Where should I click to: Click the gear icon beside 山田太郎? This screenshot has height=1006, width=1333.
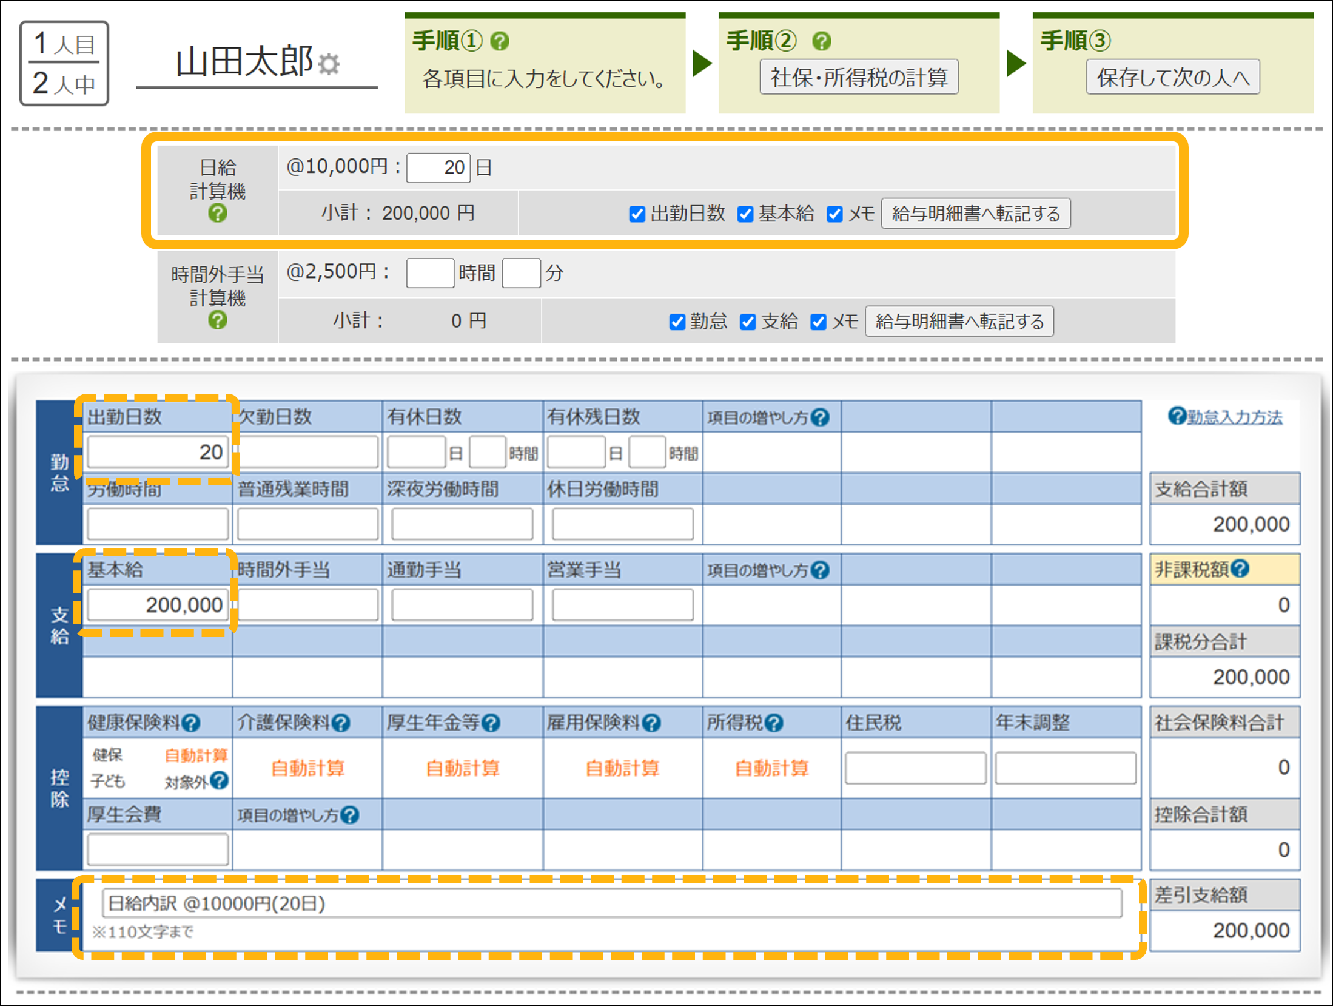[329, 64]
